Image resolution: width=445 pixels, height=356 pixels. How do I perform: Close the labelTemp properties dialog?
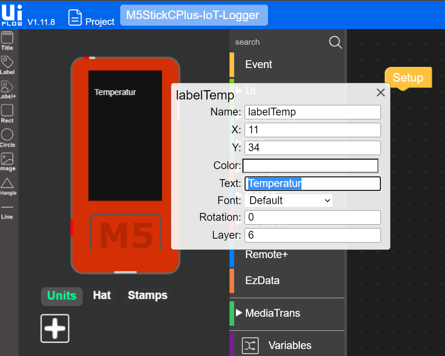tap(380, 92)
